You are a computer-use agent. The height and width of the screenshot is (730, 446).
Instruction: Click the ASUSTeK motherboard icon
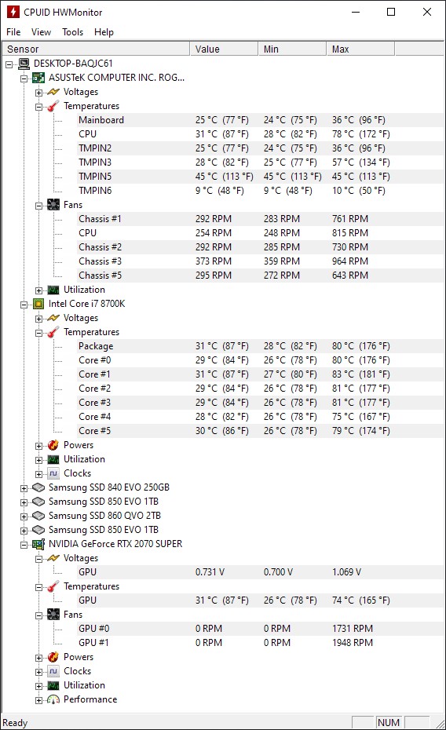tap(38, 78)
